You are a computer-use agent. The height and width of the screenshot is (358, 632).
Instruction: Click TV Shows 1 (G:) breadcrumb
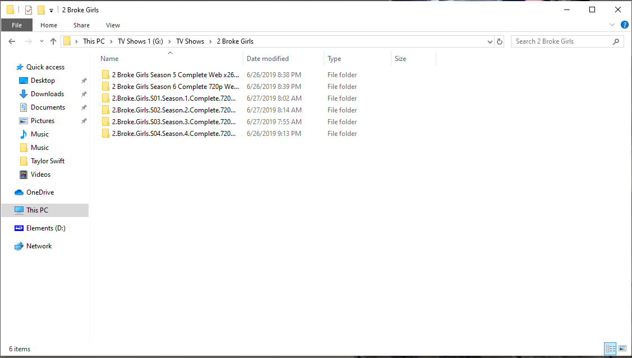(140, 41)
